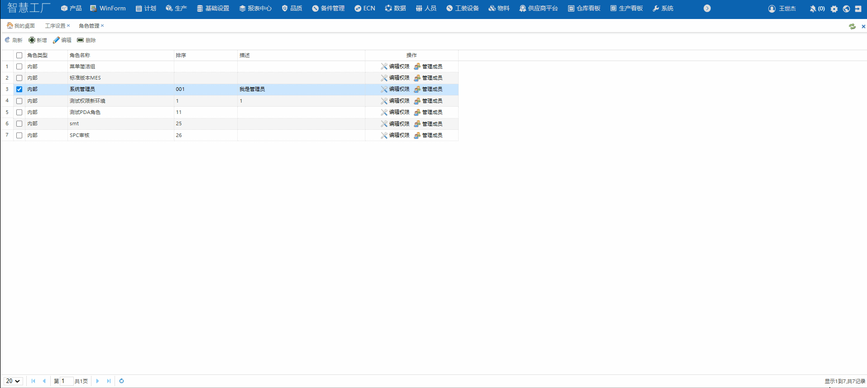Reload the grid using pagination refresh icon

click(x=121, y=381)
